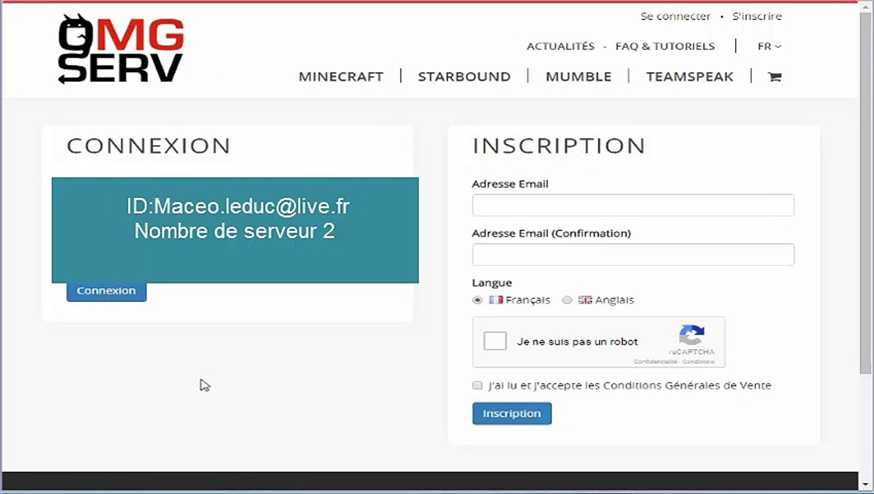Open the MINECRAFT menu

tap(341, 76)
